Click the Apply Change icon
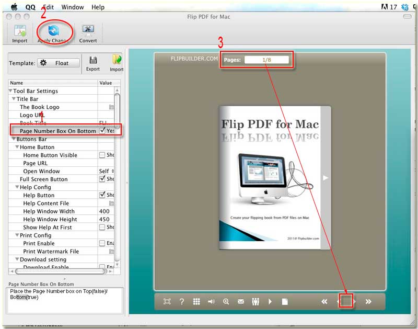The width and height of the screenshot is (418, 329). pyautogui.click(x=54, y=30)
